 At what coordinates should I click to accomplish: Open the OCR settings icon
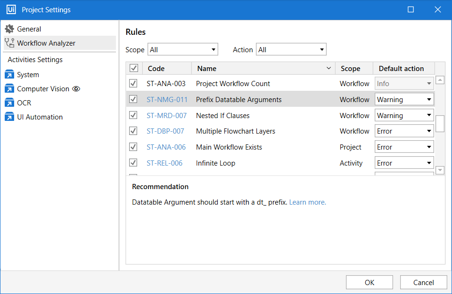point(9,103)
